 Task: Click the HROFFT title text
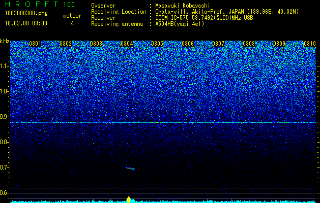pos(32,4)
